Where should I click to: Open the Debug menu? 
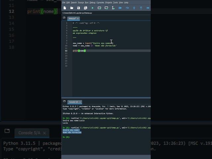[x=92, y=3]
